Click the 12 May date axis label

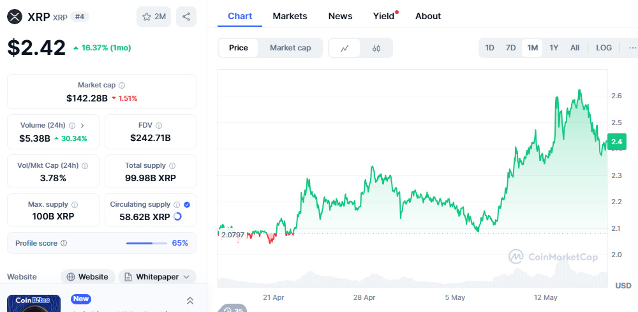545,297
